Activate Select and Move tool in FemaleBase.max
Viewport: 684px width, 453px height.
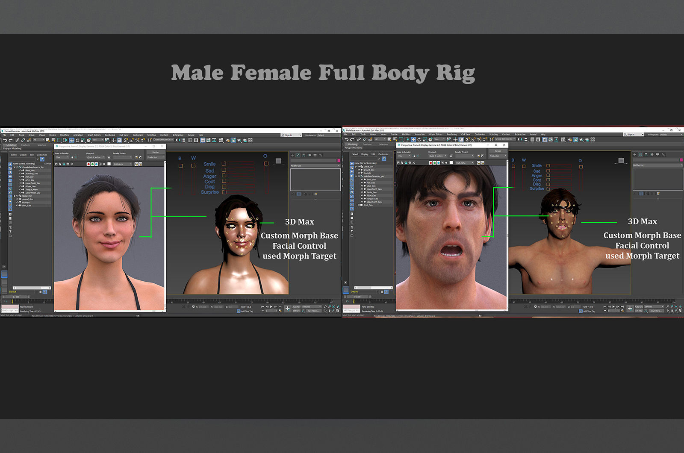(72, 140)
